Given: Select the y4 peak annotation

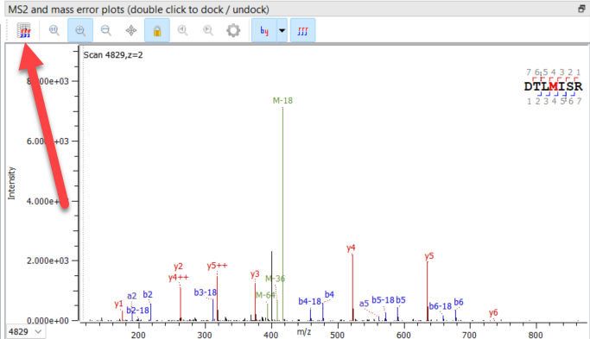Looking at the screenshot, I should pyautogui.click(x=351, y=248).
